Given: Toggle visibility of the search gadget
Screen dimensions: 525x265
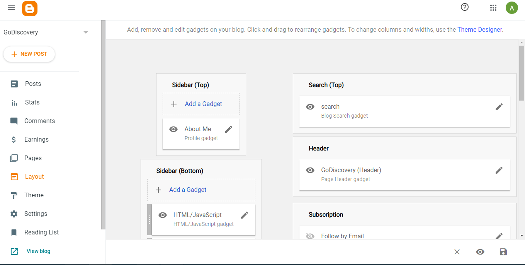Looking at the screenshot, I should pos(310,107).
